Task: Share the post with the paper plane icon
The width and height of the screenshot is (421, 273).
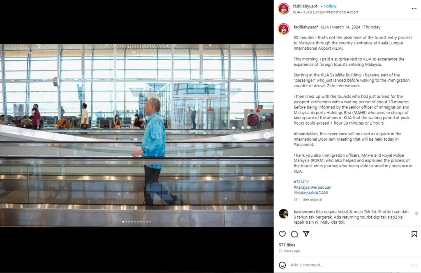Action: 306,234
